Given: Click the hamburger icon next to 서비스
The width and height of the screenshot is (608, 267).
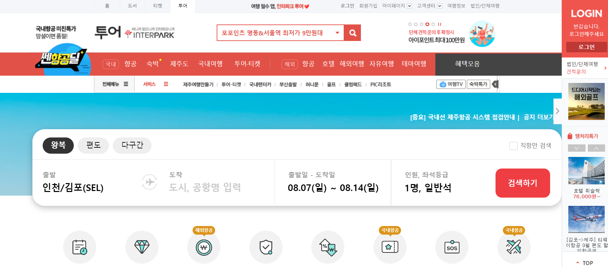Looking at the screenshot, I should (166, 84).
